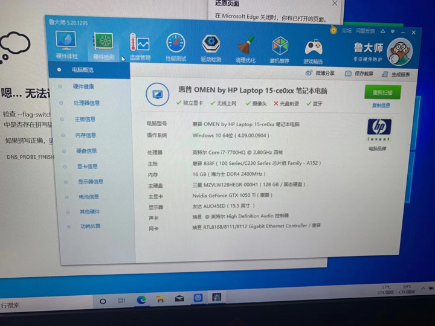Click 复制信息 copy info link
This screenshot has width=435, height=326.
381,105
